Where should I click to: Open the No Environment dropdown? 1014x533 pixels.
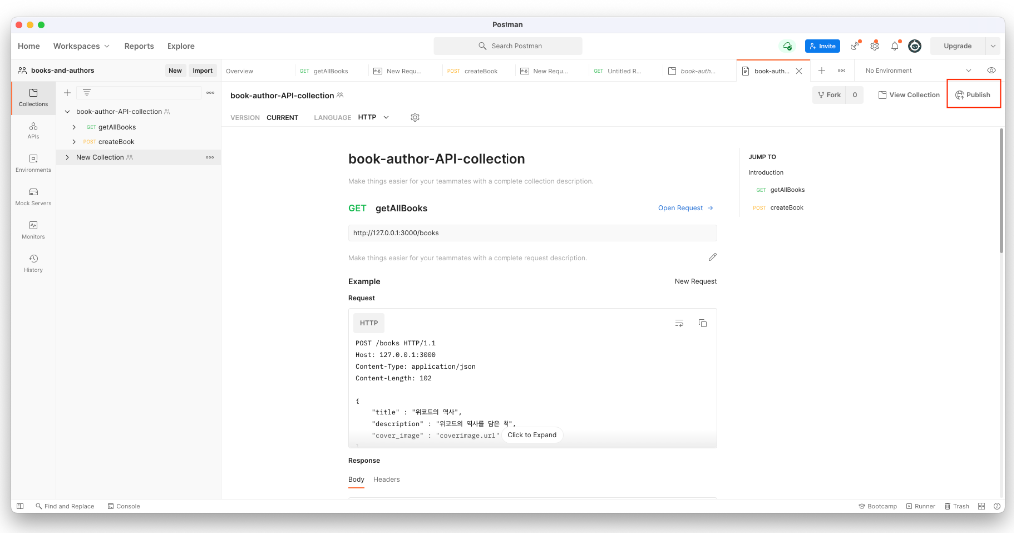(x=918, y=71)
